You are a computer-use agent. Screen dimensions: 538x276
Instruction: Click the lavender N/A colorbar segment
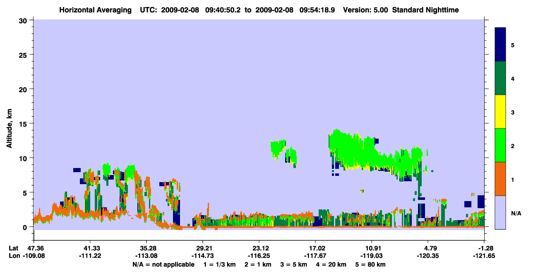[500, 212]
